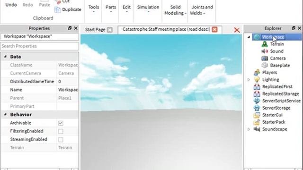
Task: Click the CurrentCamera property row
Action: point(40,73)
